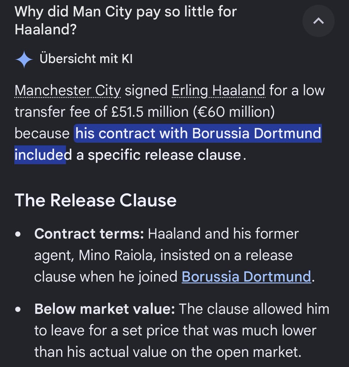Tap highlighted "his contract with Borussia Dortmund" text

tap(198, 133)
